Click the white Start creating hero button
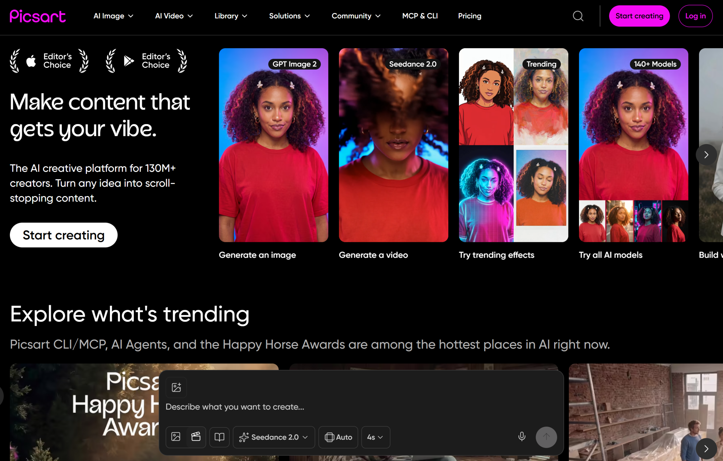Screen dimensions: 723x461 (x=64, y=235)
